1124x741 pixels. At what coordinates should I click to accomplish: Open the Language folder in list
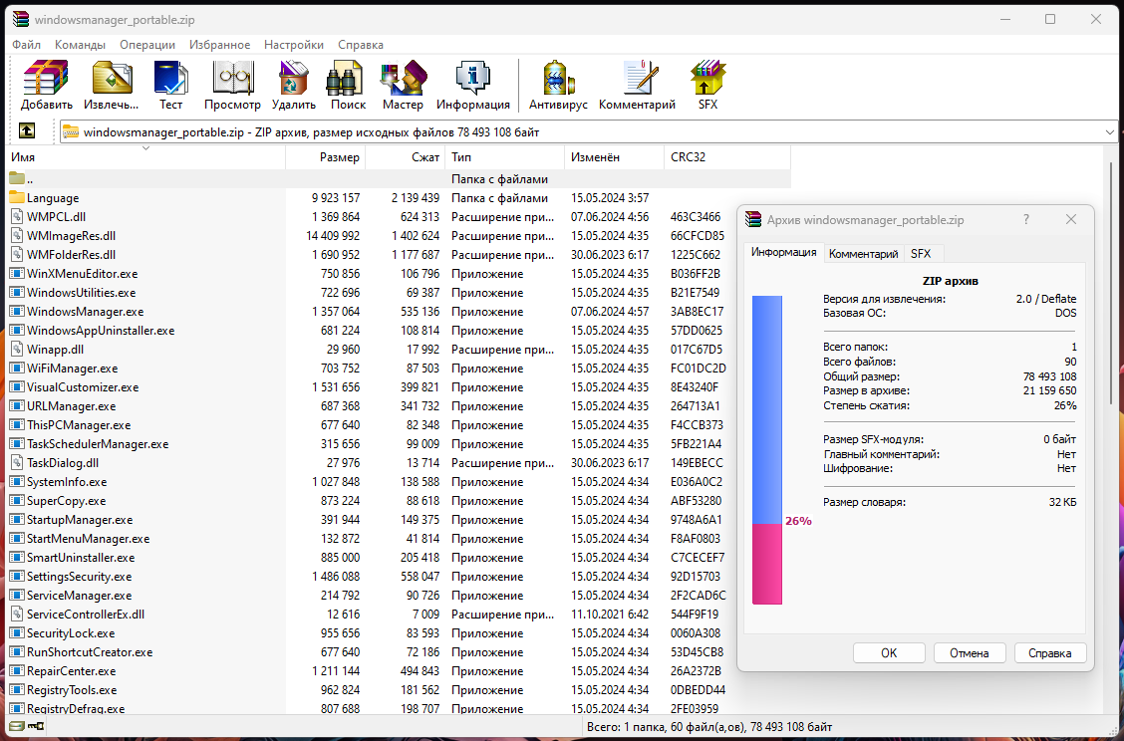53,198
